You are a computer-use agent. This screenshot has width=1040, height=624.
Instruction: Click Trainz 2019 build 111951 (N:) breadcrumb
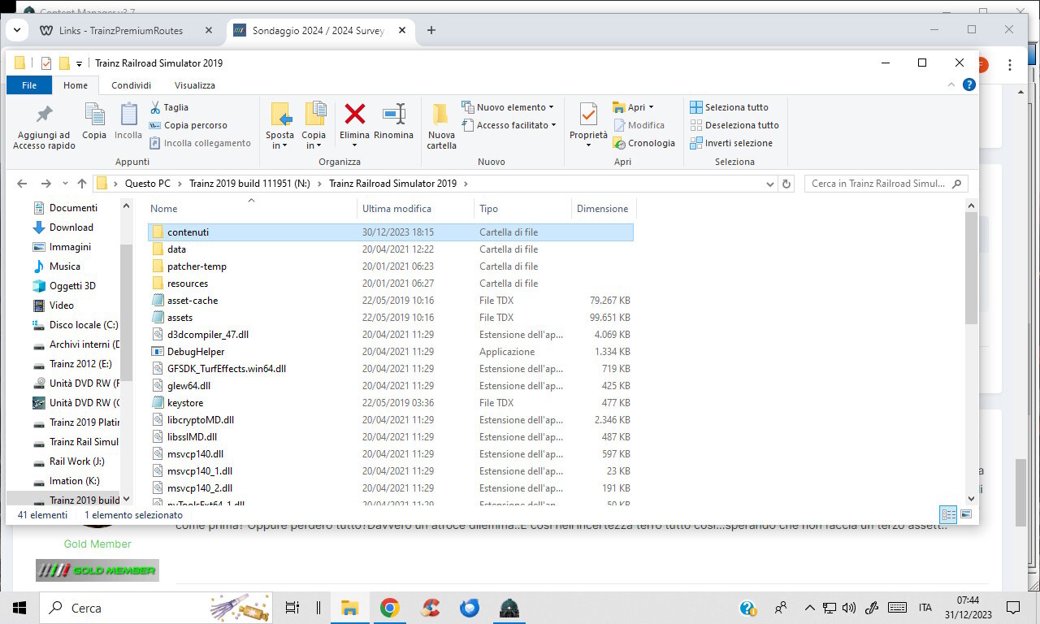pyautogui.click(x=249, y=184)
